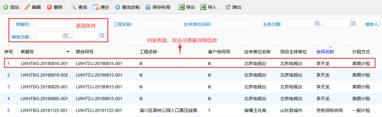Click the 一般计税 tax method cell
382x117 pixels.
click(361, 111)
